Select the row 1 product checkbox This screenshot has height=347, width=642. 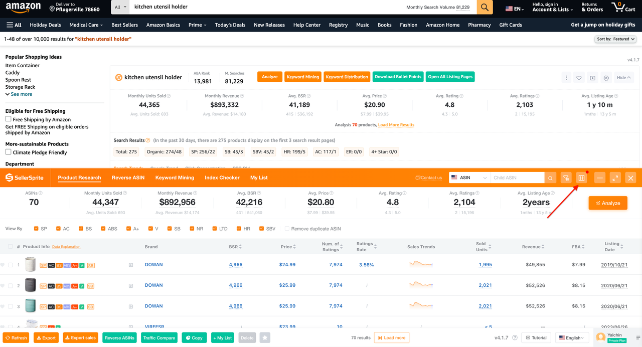(x=10, y=265)
